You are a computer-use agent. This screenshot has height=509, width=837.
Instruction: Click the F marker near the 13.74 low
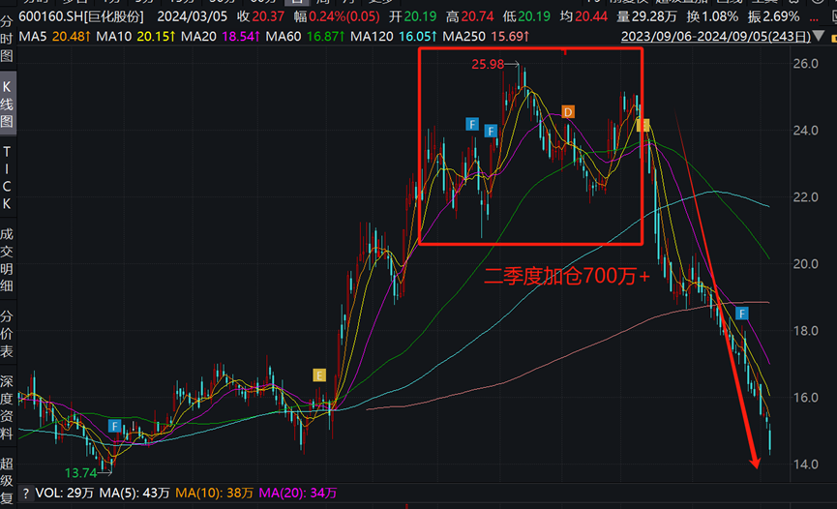[114, 426]
